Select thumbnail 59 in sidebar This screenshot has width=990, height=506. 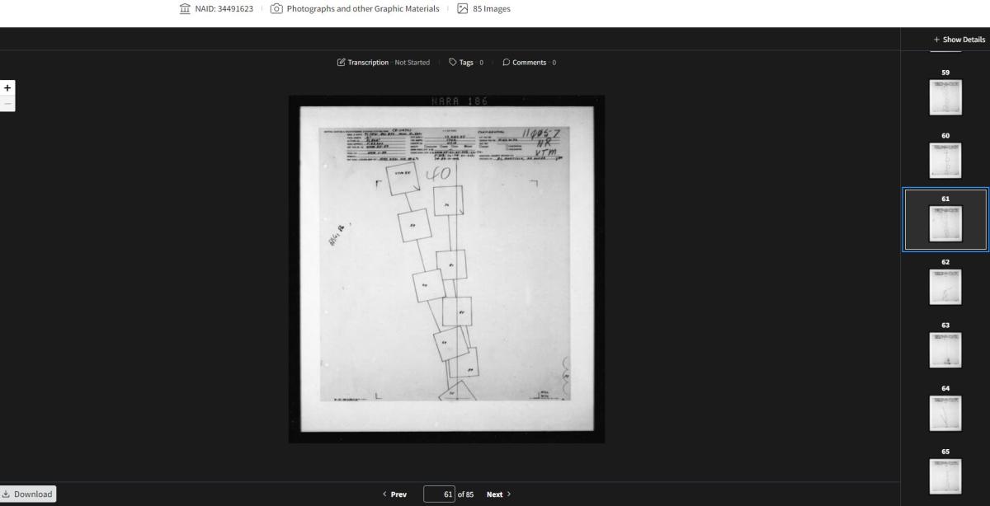[x=945, y=97]
